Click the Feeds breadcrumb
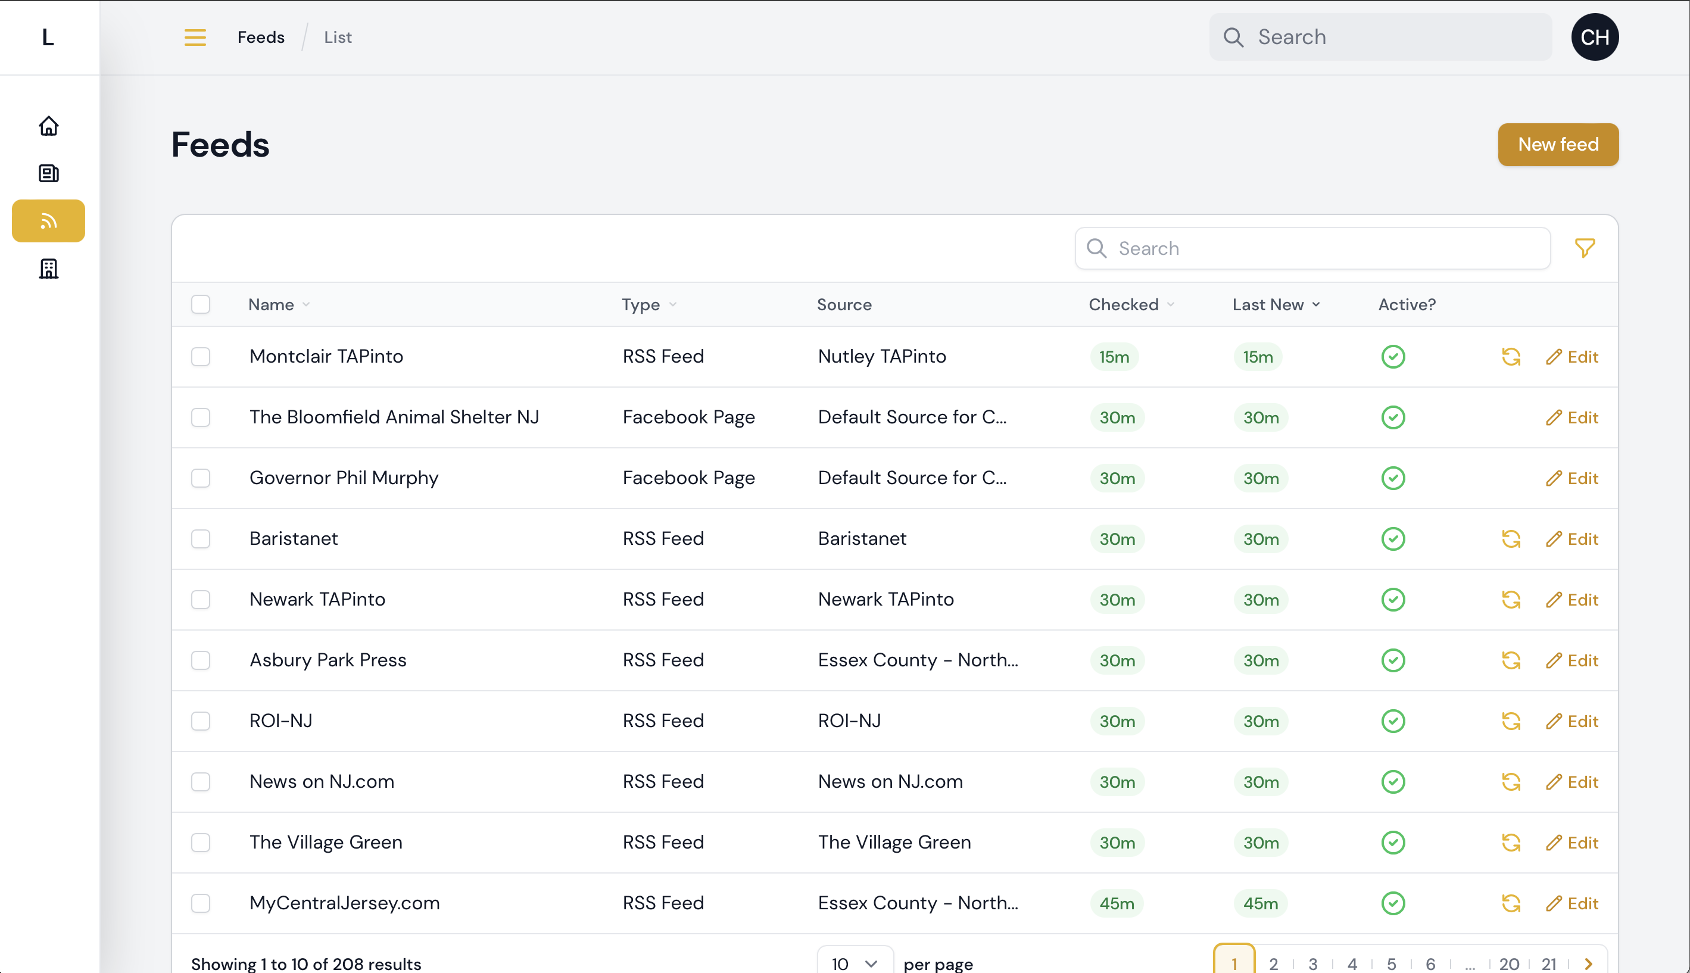 [261, 37]
